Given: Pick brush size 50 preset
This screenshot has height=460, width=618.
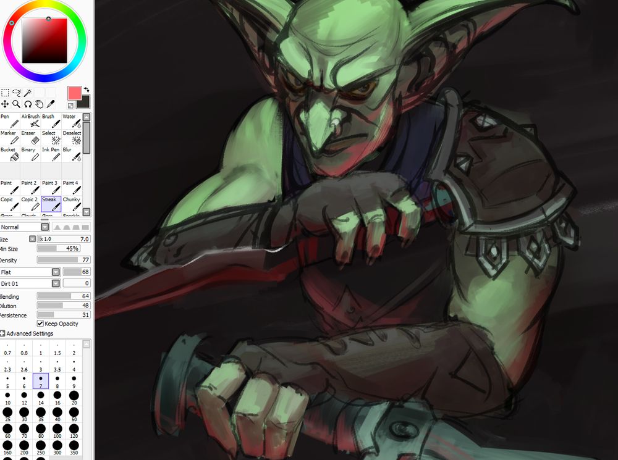Looking at the screenshot, I should (74, 414).
